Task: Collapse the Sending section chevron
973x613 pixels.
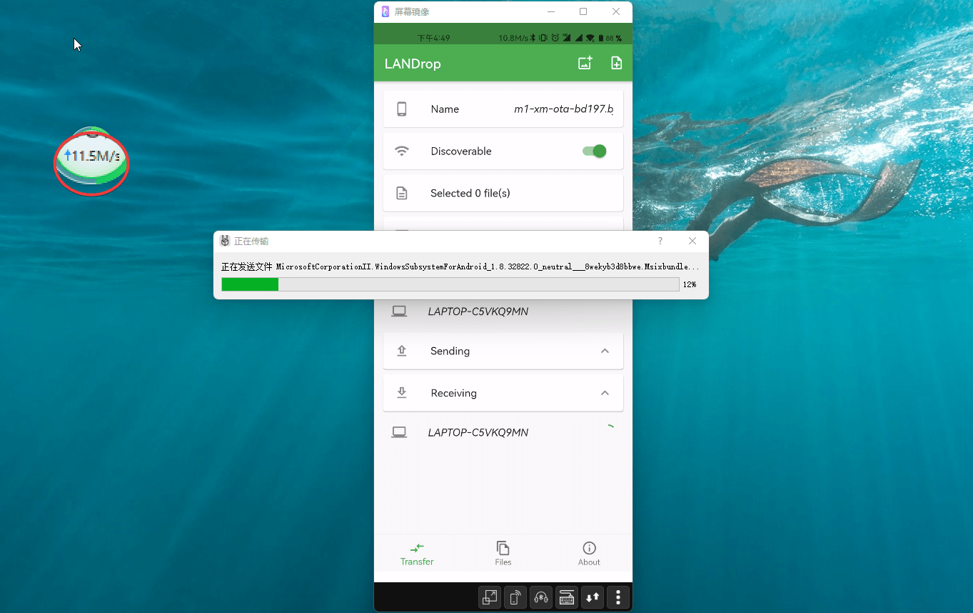Action: (x=605, y=351)
